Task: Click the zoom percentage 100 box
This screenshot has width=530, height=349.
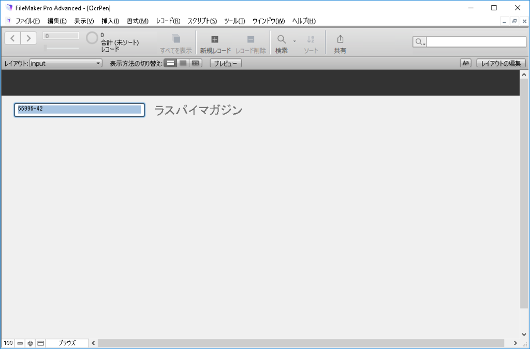Action: 8,343
